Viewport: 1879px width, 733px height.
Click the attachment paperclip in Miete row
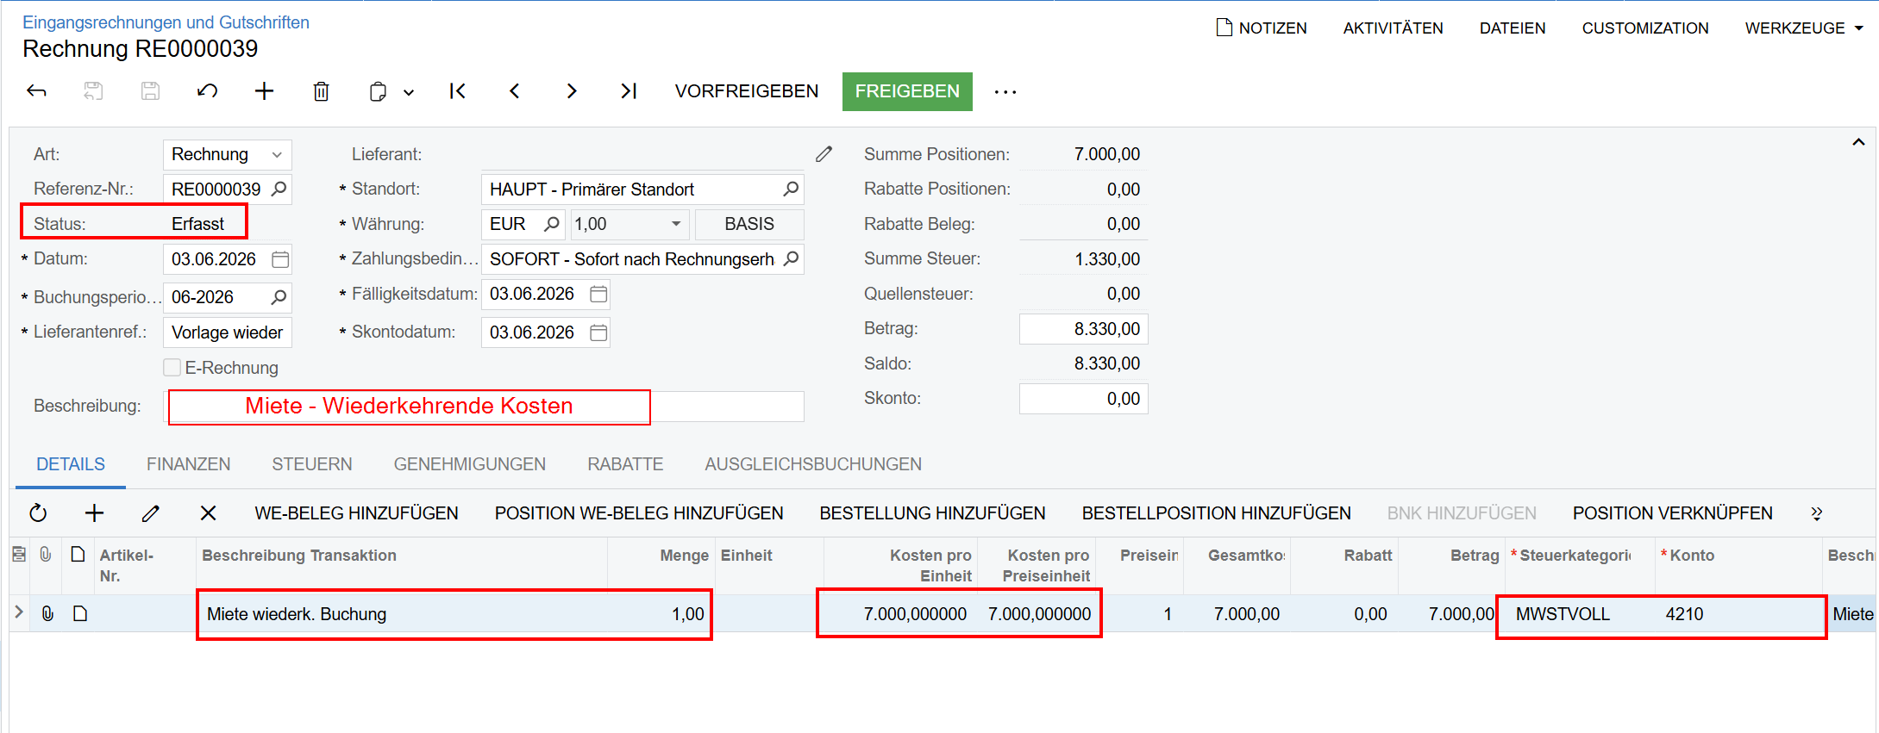(x=47, y=613)
